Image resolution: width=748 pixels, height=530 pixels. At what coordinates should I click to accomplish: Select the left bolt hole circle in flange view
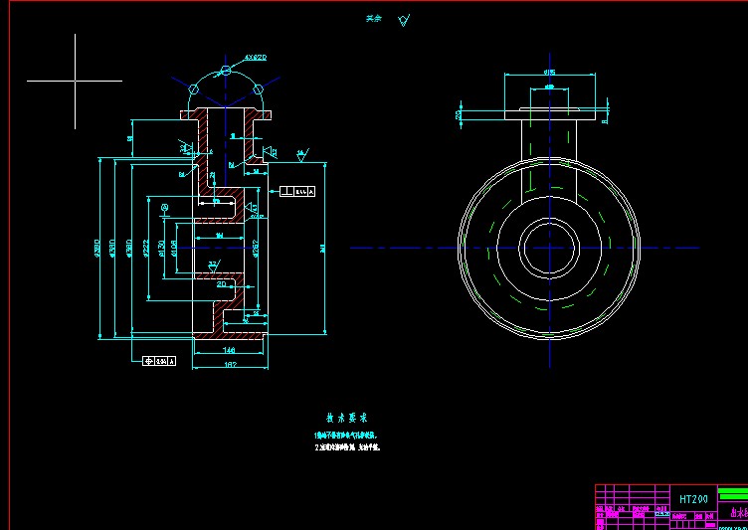[193, 88]
